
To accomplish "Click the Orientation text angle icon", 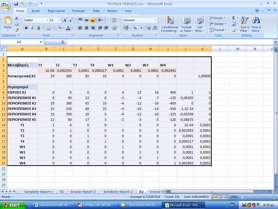I will point(100,20).
